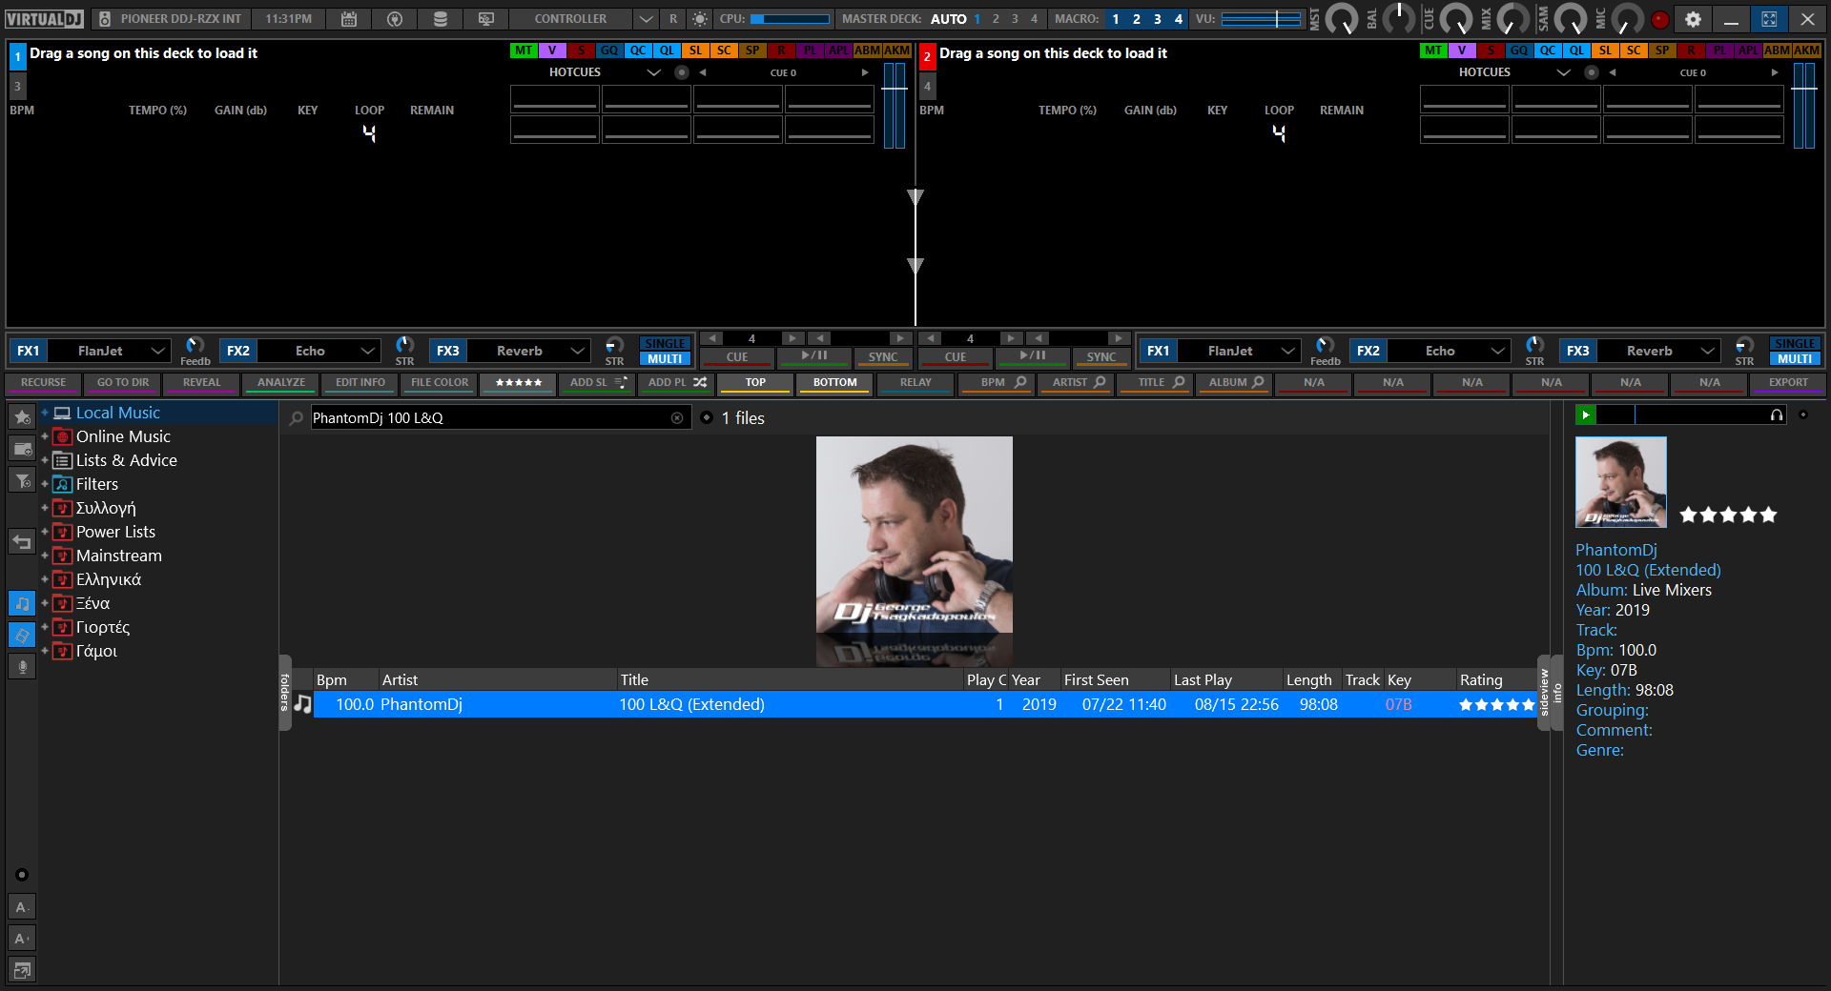Image resolution: width=1831 pixels, height=991 pixels.
Task: Expand the Online Music folder
Action: [45, 436]
